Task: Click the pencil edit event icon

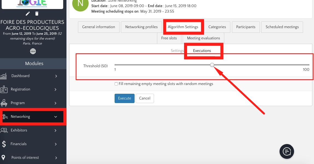Action: [x=28, y=14]
